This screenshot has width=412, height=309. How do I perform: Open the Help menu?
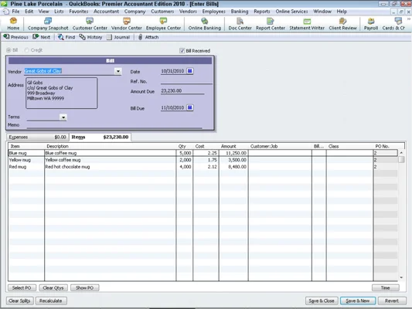[x=342, y=12]
